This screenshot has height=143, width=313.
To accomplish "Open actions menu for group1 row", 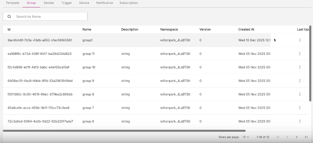I will 300,40.
